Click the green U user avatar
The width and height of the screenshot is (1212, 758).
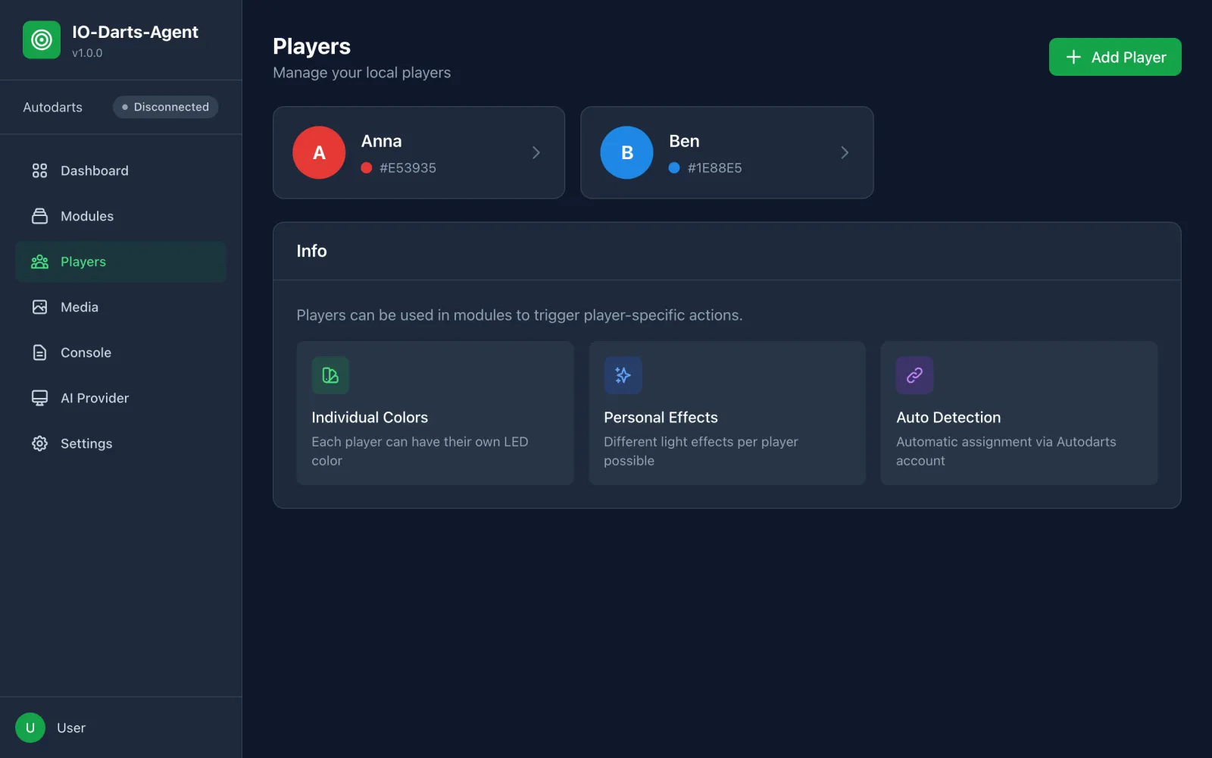[30, 728]
